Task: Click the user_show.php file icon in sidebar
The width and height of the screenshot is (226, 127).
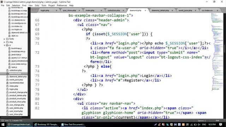Action: 7,114
